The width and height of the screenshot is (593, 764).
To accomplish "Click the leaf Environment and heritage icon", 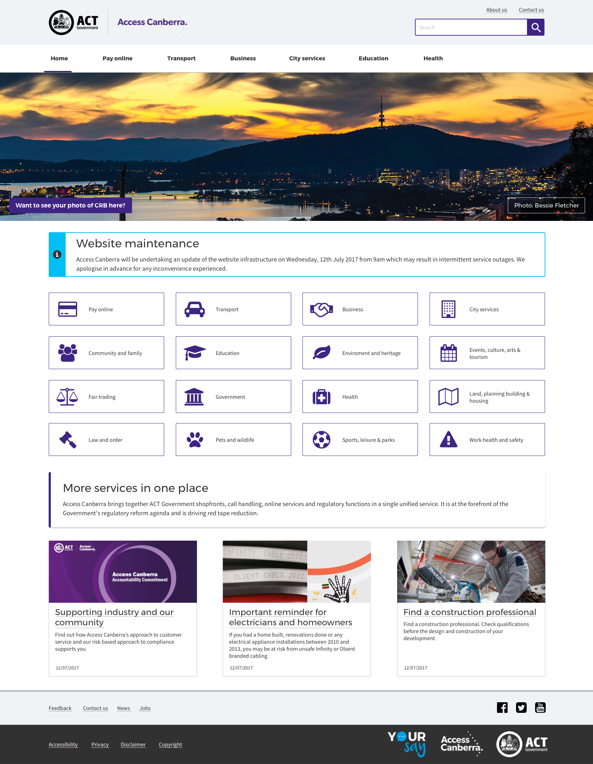I will pyautogui.click(x=322, y=353).
